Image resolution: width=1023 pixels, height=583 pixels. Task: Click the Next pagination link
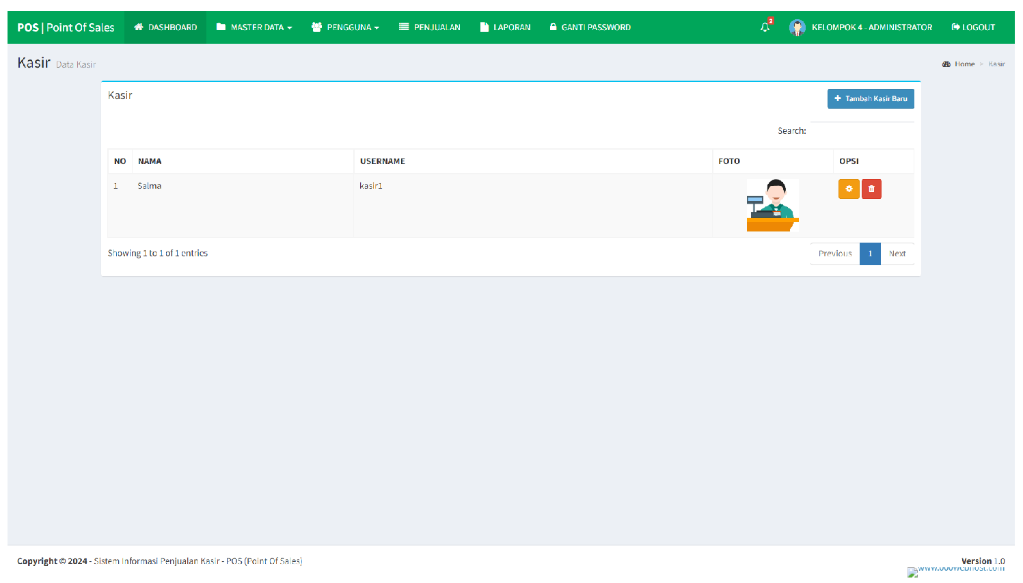(x=897, y=254)
